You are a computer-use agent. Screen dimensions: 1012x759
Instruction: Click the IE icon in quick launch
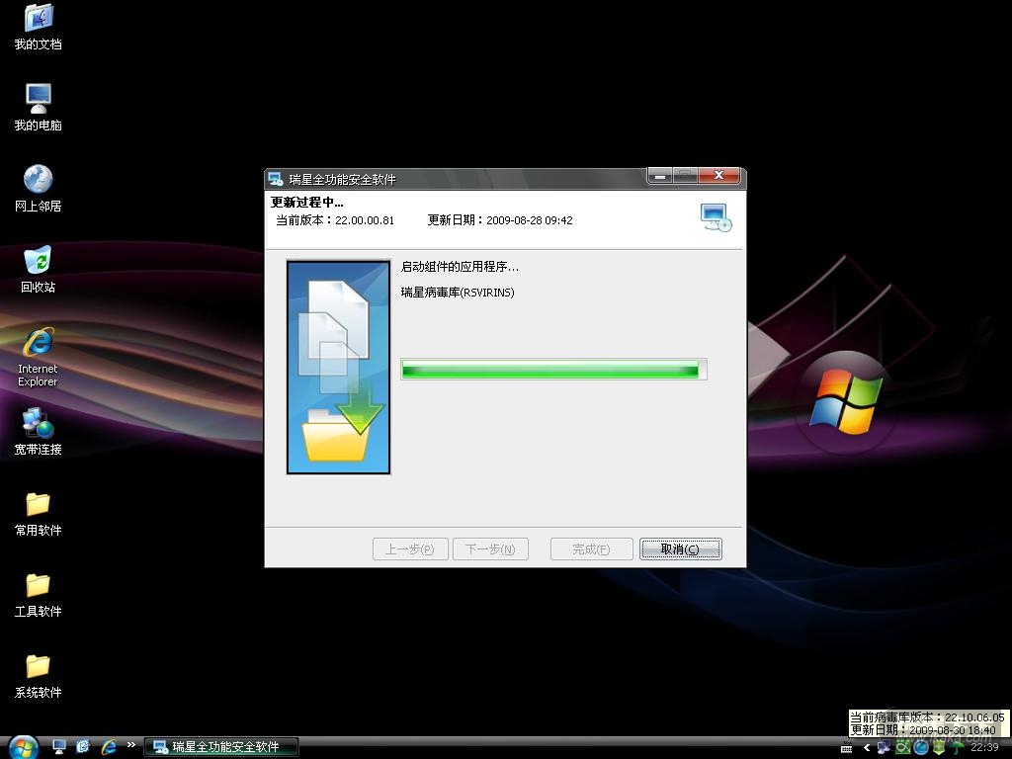(109, 747)
